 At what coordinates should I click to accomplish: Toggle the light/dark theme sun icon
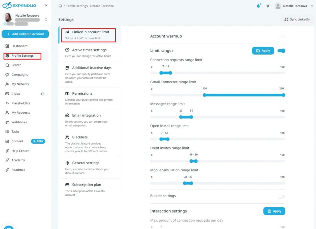tap(268, 6)
